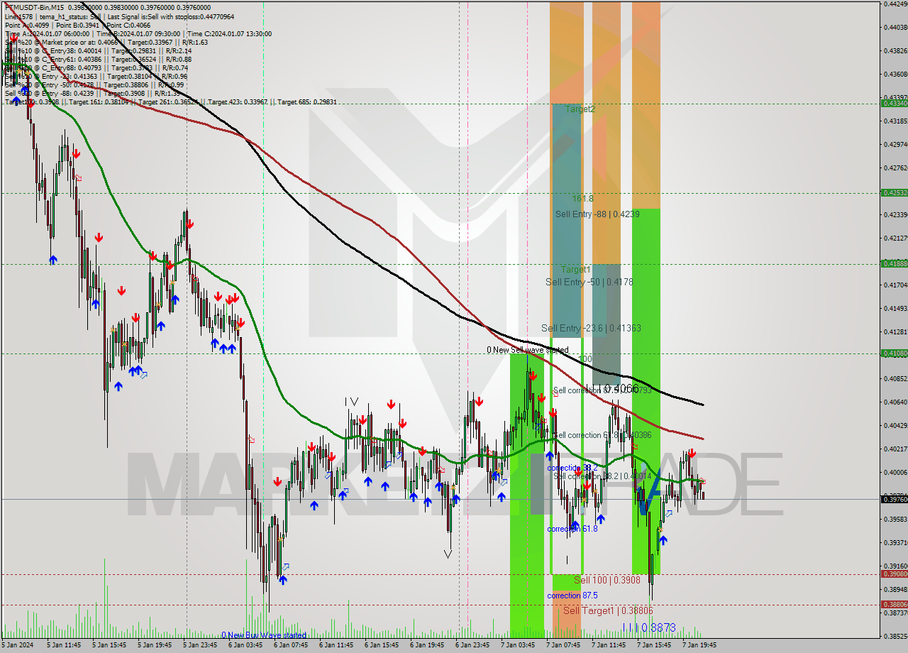Click the 0.4000 price axis value
The image size is (908, 653).
[x=895, y=472]
